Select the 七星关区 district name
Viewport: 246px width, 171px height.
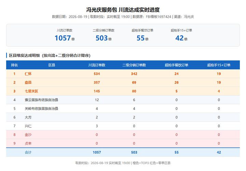pyautogui.click(x=31, y=91)
